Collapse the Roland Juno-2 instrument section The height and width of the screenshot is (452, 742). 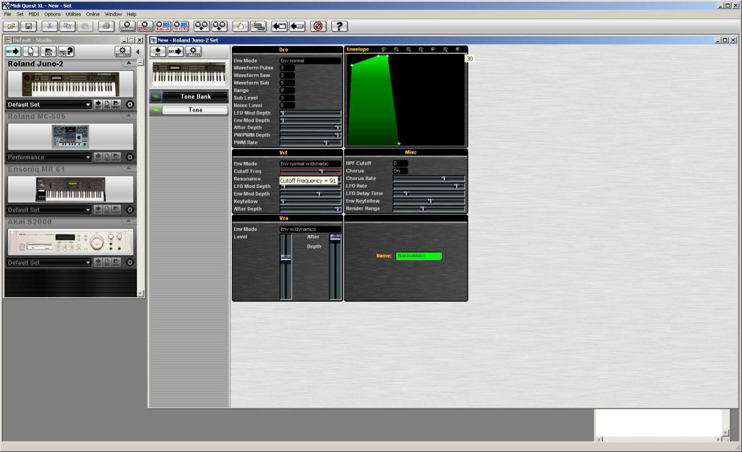(x=128, y=63)
